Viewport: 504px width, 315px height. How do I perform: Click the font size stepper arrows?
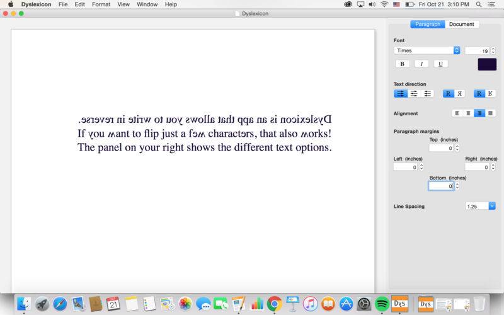(493, 50)
